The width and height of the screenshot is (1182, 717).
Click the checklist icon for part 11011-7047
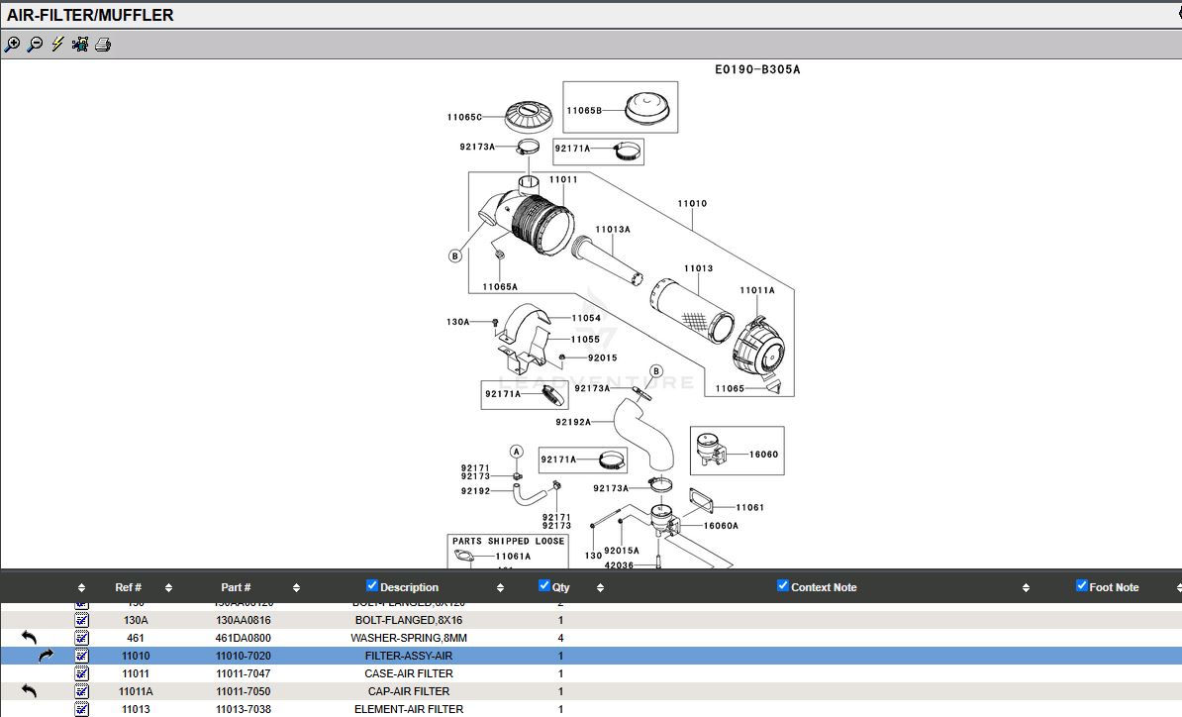[82, 673]
